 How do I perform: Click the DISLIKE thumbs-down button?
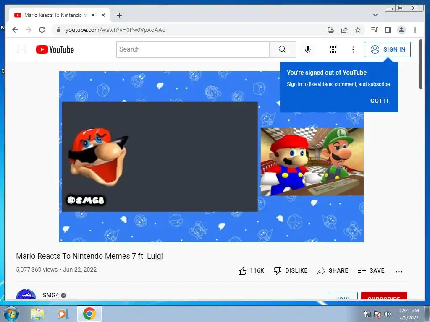coord(291,271)
